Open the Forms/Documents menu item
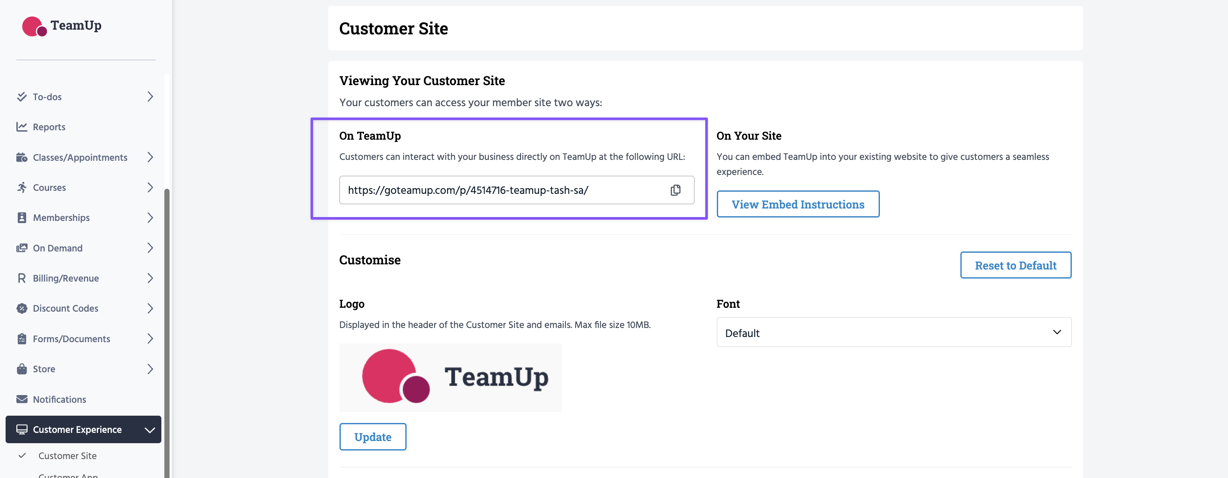 (x=71, y=338)
